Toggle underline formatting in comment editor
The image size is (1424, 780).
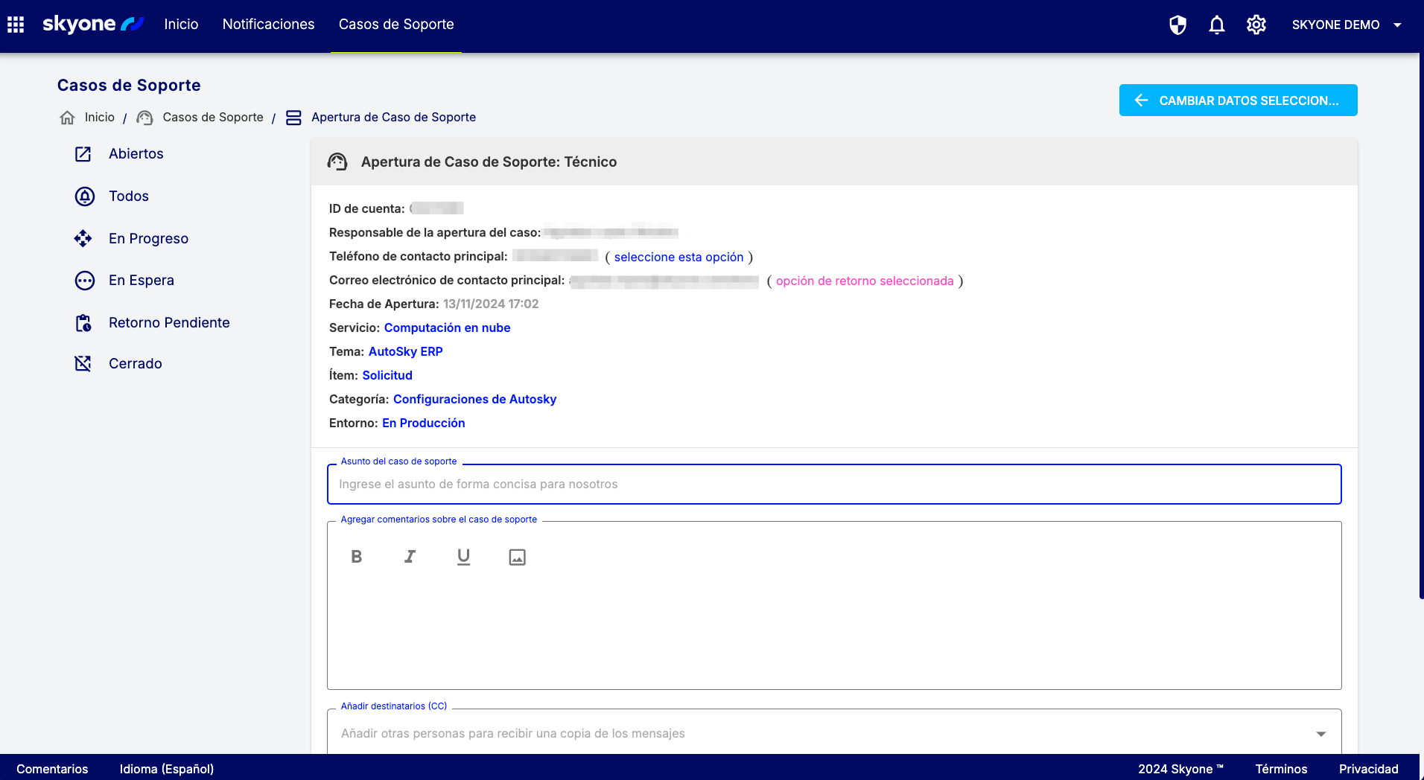463,557
